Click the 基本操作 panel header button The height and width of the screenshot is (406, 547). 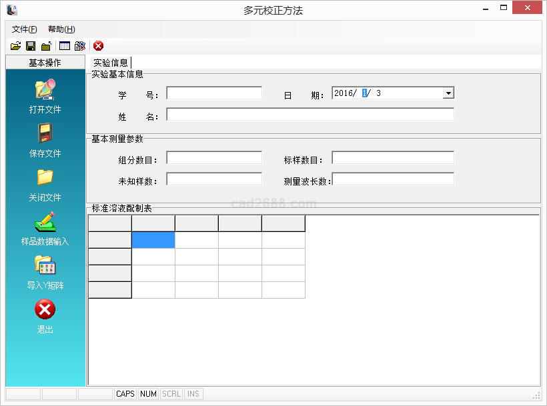tap(45, 63)
